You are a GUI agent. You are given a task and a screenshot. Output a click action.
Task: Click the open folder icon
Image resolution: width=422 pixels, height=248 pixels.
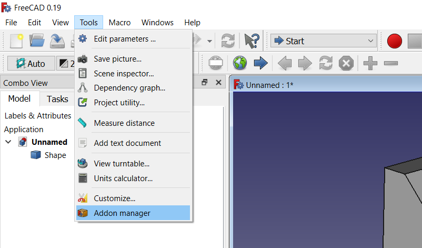coord(37,41)
